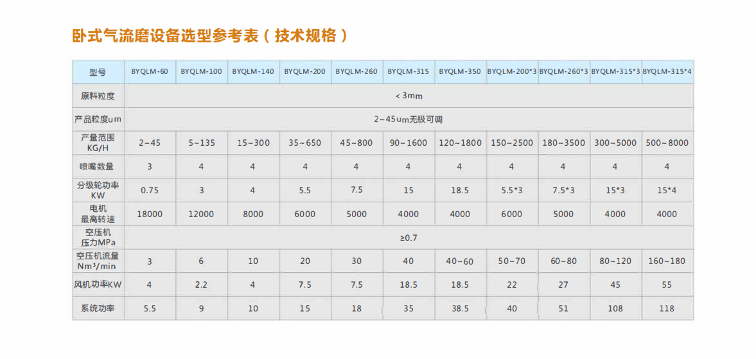
Task: Click the 500~8000 output range cell
Action: [667, 143]
